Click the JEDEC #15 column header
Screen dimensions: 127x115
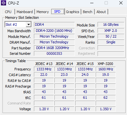pos(85,64)
